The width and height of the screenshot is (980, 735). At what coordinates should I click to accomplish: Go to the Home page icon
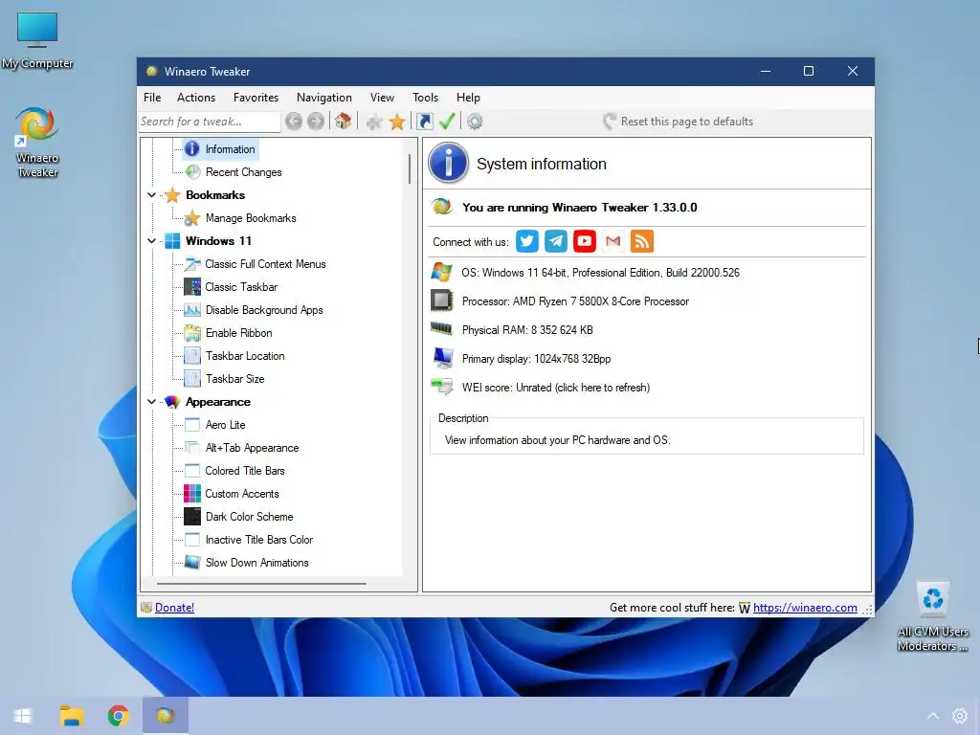coord(343,122)
